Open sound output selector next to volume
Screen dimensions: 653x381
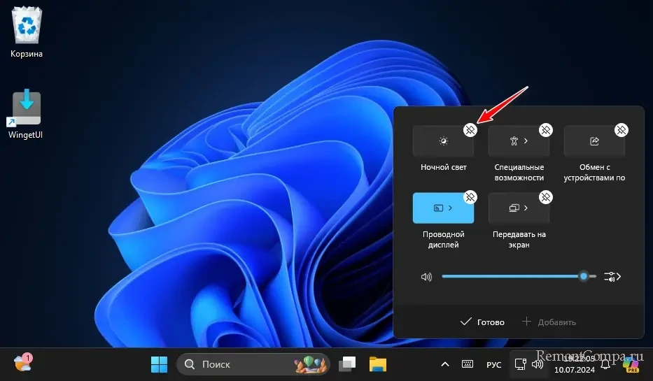[612, 277]
